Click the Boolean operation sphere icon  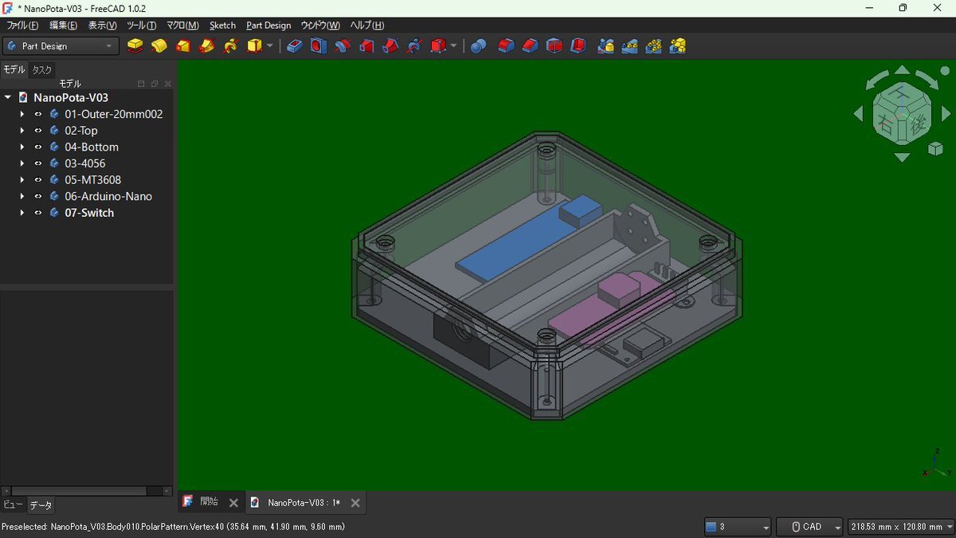coord(478,46)
